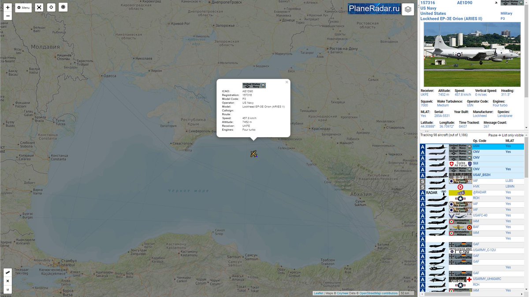Image resolution: width=529 pixels, height=297 pixels.
Task: Open the EP-3E Orion aircraft photo
Action: [471, 55]
